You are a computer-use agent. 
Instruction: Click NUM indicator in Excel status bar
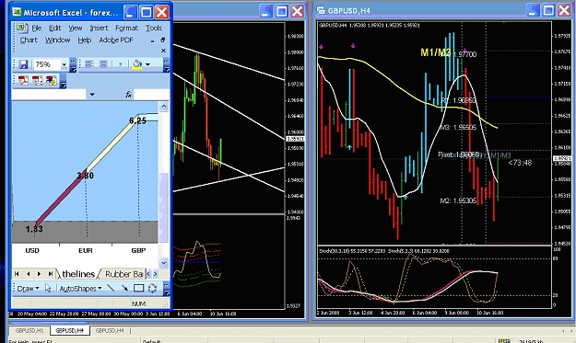138,303
